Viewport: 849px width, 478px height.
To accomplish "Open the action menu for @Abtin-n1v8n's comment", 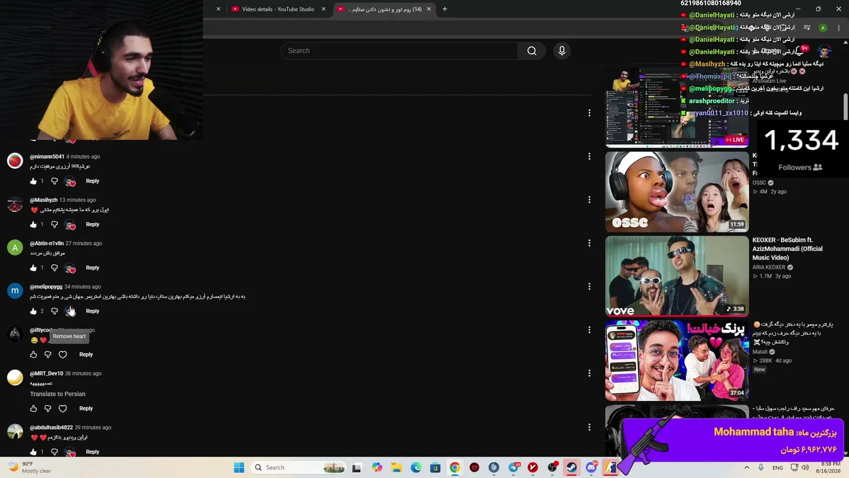I will (x=589, y=244).
